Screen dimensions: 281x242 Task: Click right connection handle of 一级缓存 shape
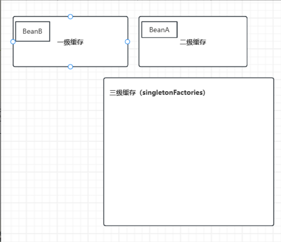point(127,42)
